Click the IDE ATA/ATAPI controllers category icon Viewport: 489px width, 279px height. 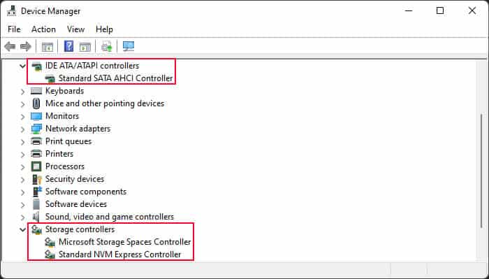[37, 66]
